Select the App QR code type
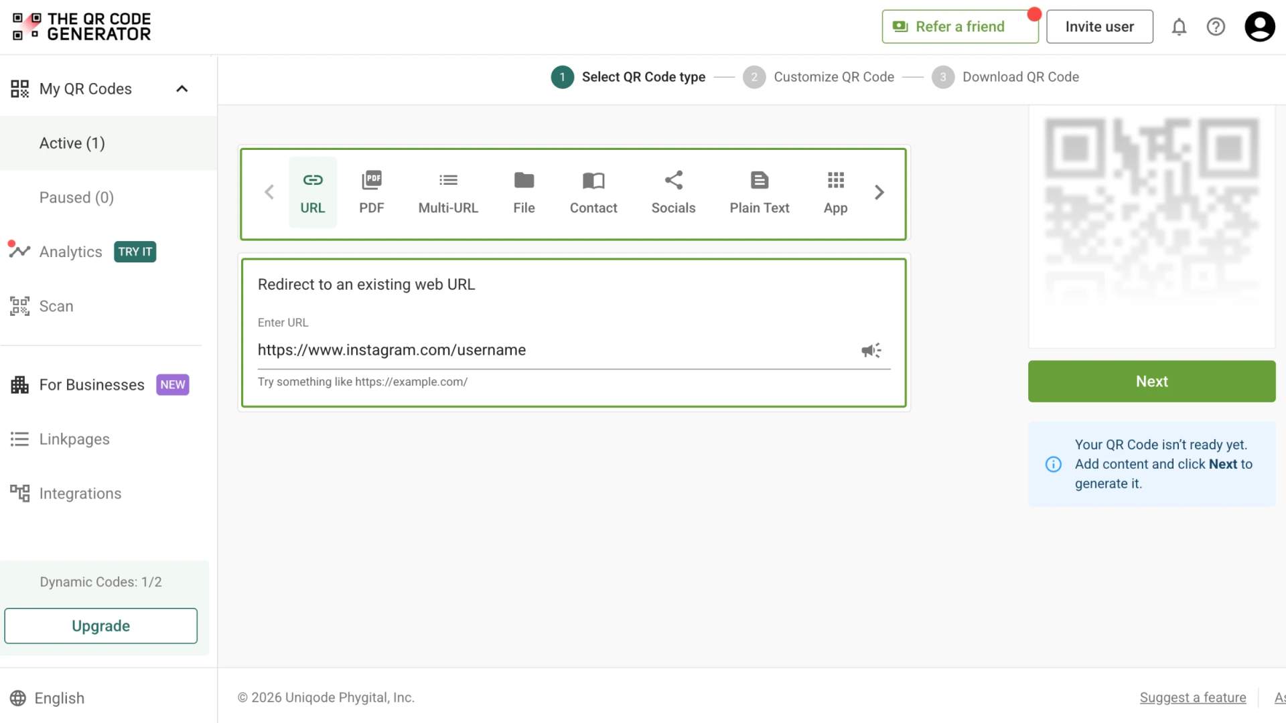1286x723 pixels. pos(835,193)
